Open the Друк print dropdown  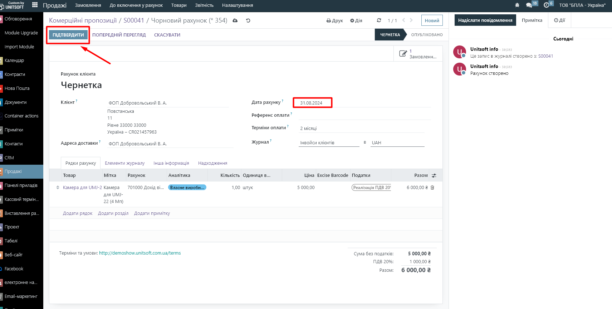335,20
